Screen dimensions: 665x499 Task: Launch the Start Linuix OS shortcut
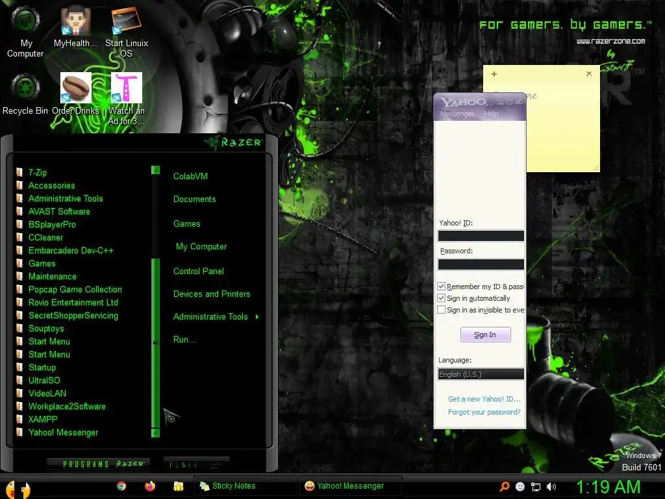coord(127,32)
